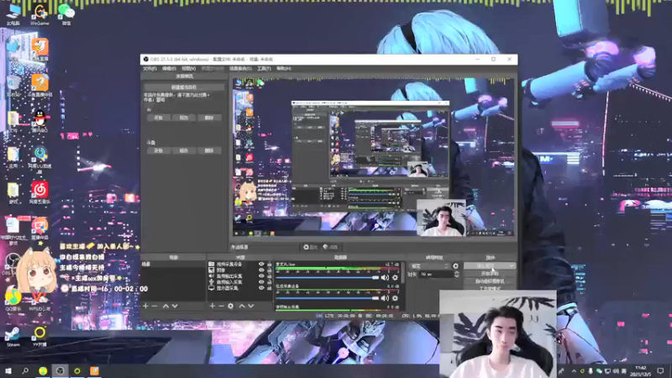Click first target's 修改 button
672x378 pixels.
coord(184,118)
